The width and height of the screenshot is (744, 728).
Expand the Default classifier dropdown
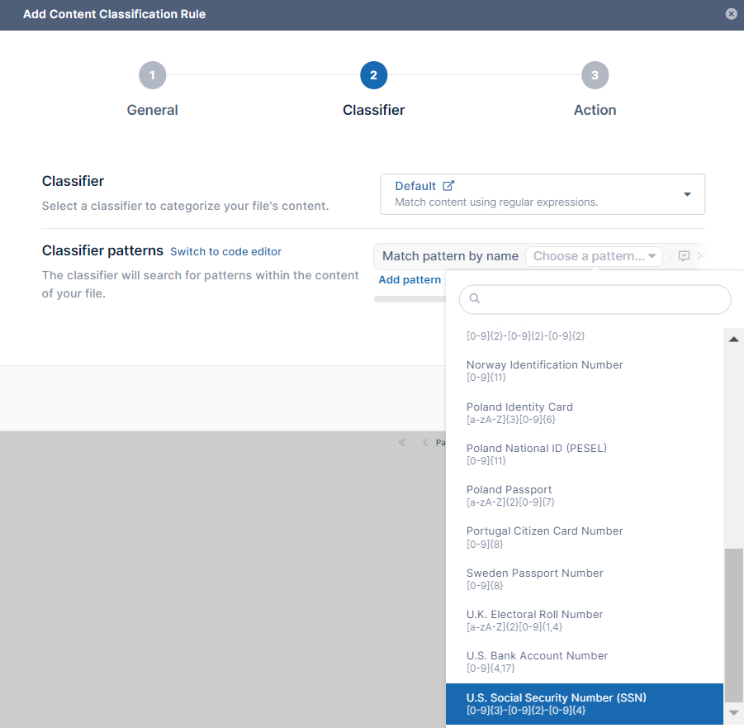point(686,194)
